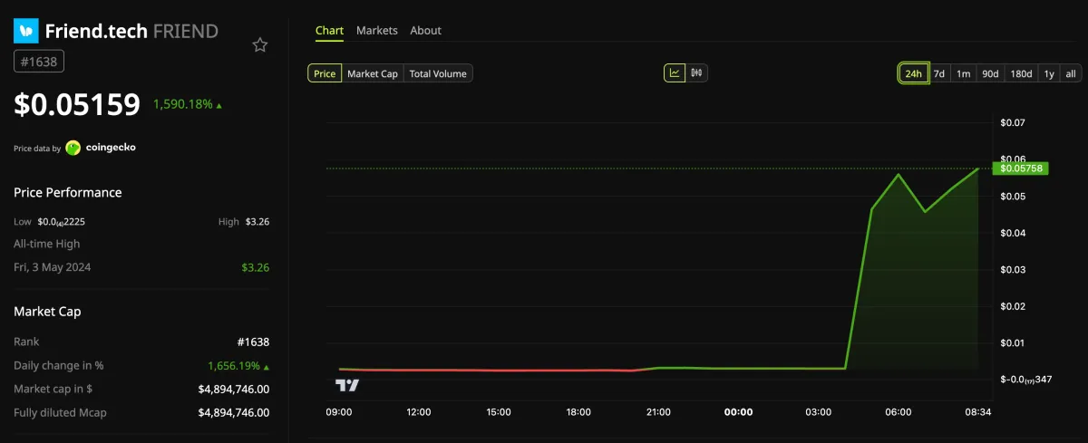This screenshot has width=1088, height=443.
Task: Click the #1638 rank badge
Action: (39, 61)
